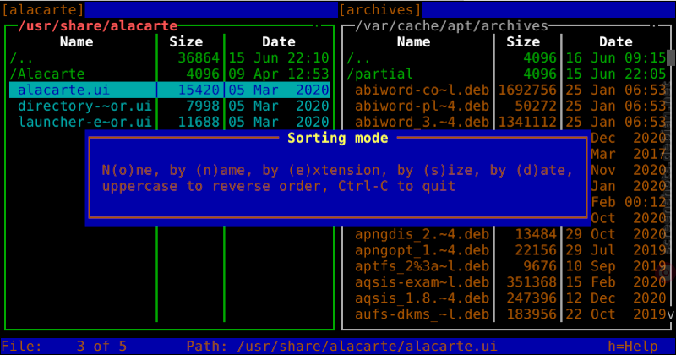Click the Date column header in alacarte pane

[x=279, y=41]
